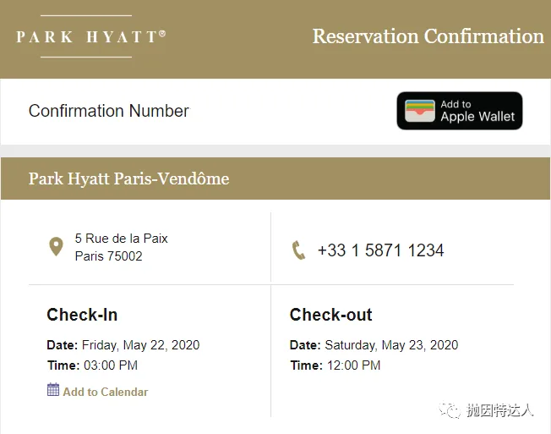Click the Paris 75002 postal code line
This screenshot has height=434, width=551.
[x=108, y=256]
